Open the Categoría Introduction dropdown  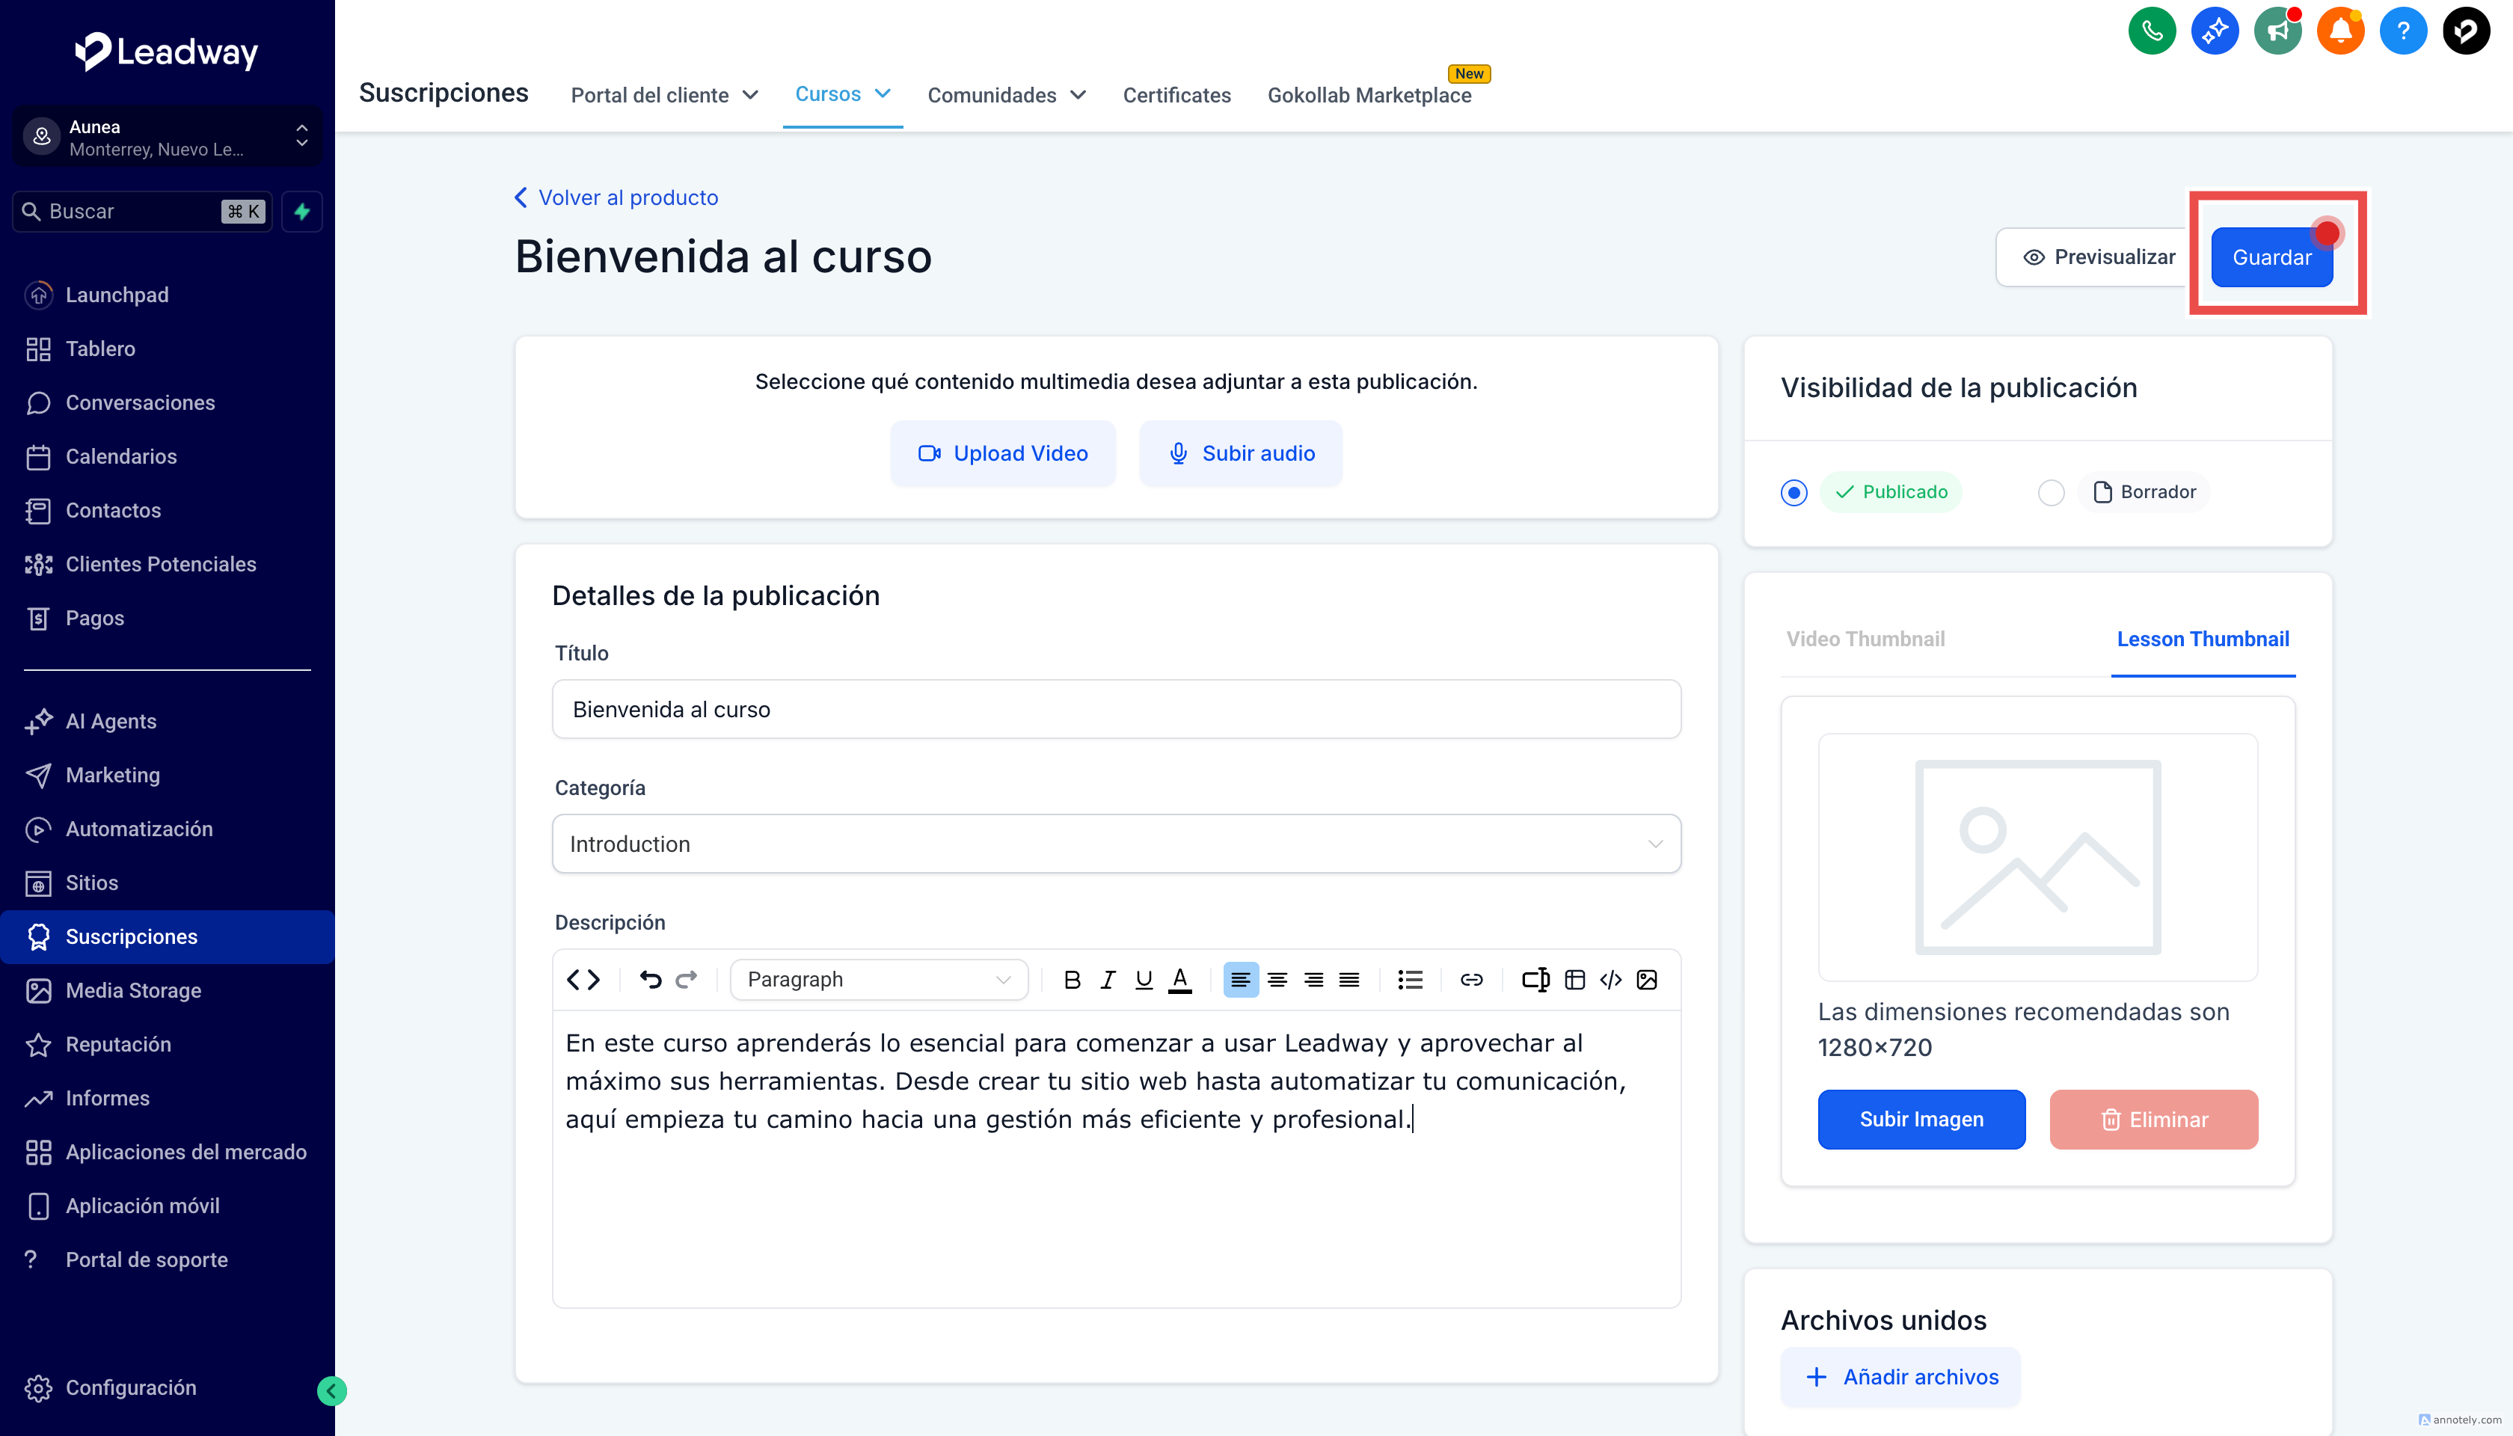(x=1115, y=844)
